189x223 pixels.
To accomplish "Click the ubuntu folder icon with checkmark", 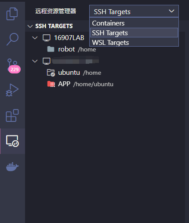I will pyautogui.click(x=51, y=73).
